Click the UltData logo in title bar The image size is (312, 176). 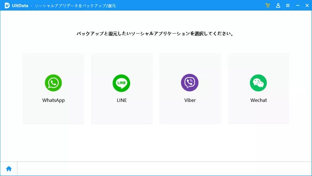7,5
